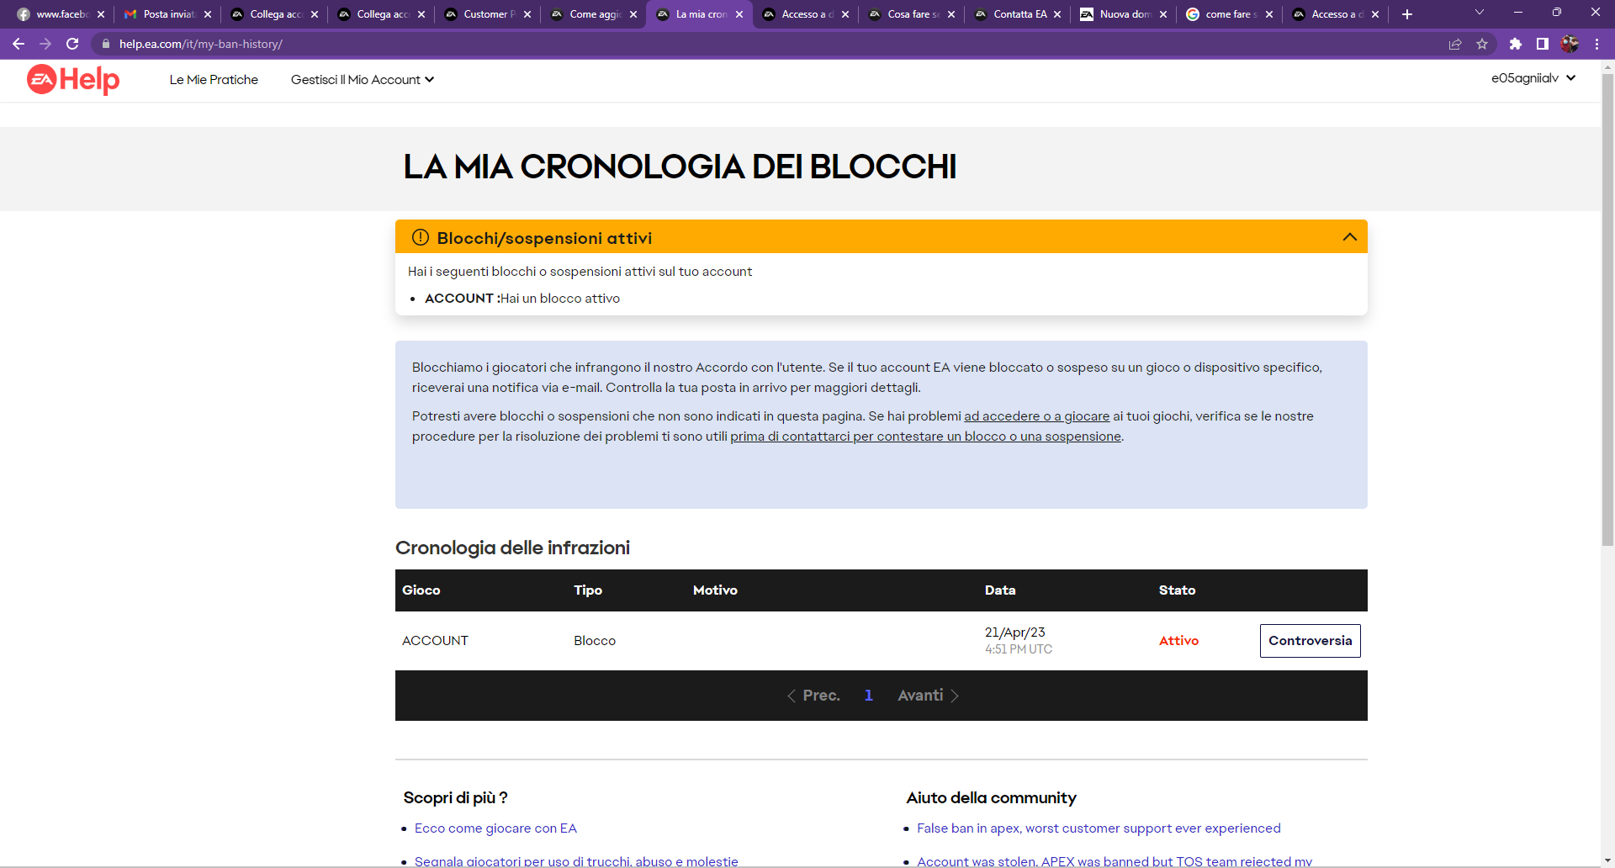Close the Nuova dom tab
The image size is (1615, 868).
1163,14
